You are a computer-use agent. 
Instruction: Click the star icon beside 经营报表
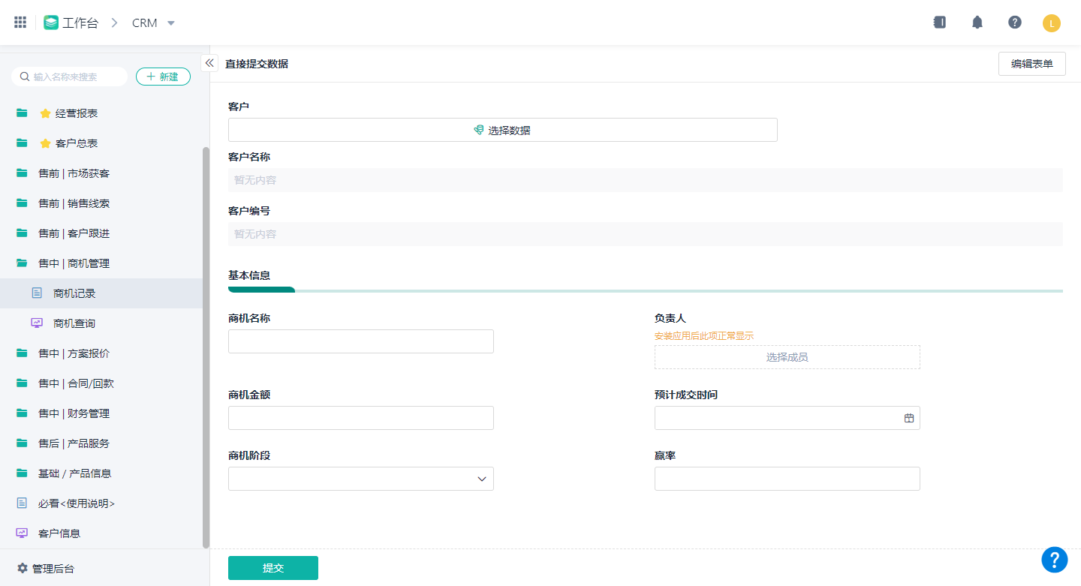(45, 113)
